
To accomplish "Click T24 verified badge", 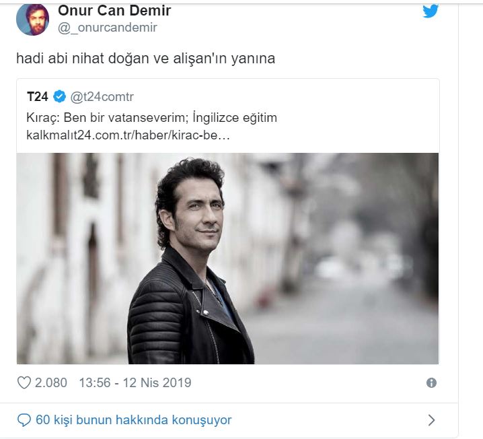I will [x=59, y=96].
